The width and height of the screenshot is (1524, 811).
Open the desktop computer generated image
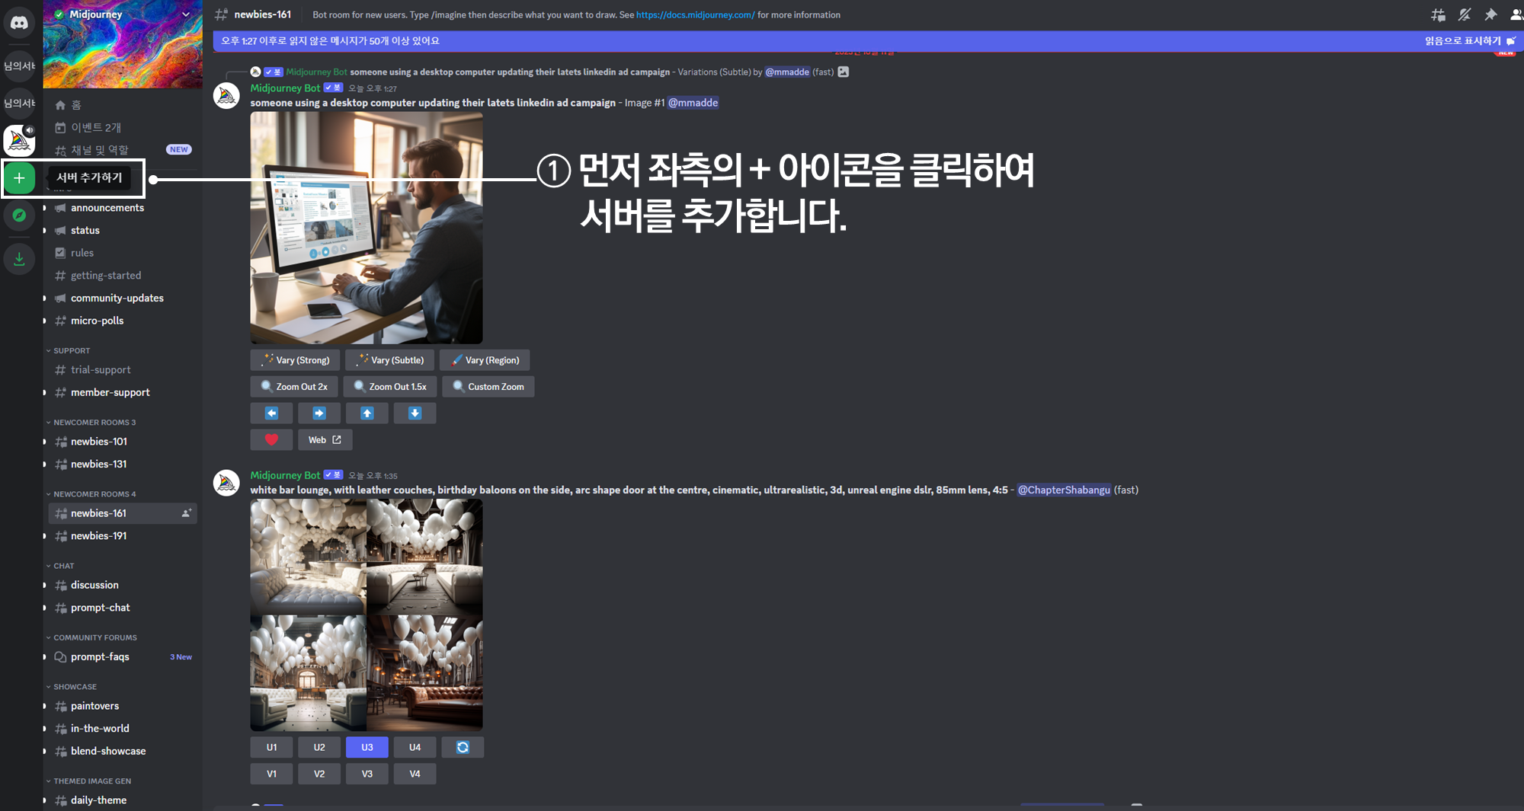coord(367,228)
